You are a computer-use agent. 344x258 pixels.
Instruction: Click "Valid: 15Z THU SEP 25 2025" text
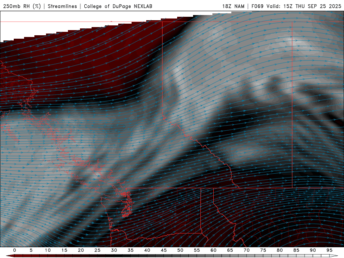tap(304, 6)
